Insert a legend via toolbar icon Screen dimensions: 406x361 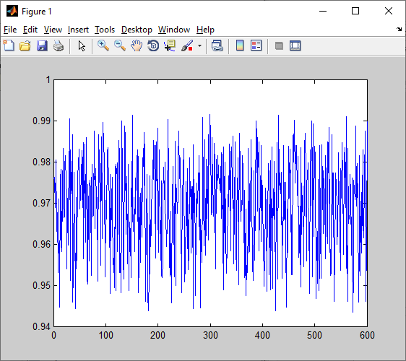(256, 45)
